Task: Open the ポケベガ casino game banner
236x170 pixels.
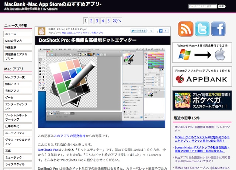Action: pos(202,100)
